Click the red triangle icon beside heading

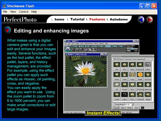(7, 31)
